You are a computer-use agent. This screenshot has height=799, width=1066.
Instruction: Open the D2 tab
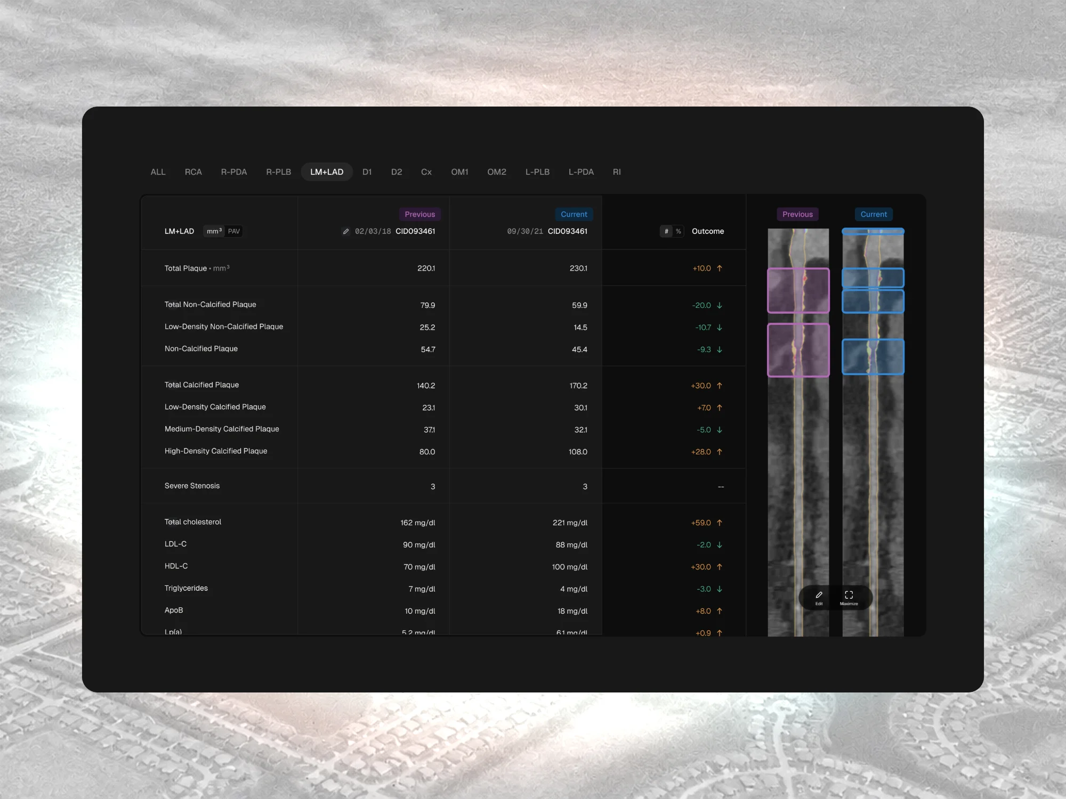click(397, 172)
